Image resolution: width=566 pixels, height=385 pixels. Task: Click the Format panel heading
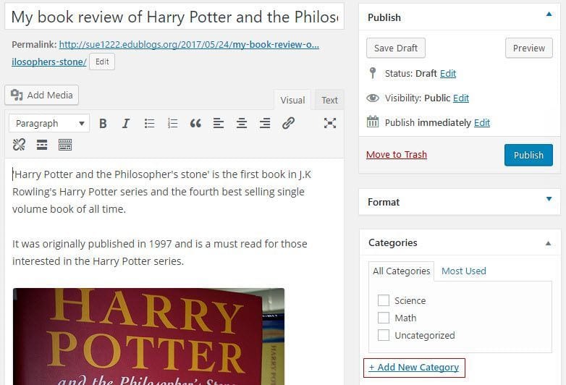point(384,202)
